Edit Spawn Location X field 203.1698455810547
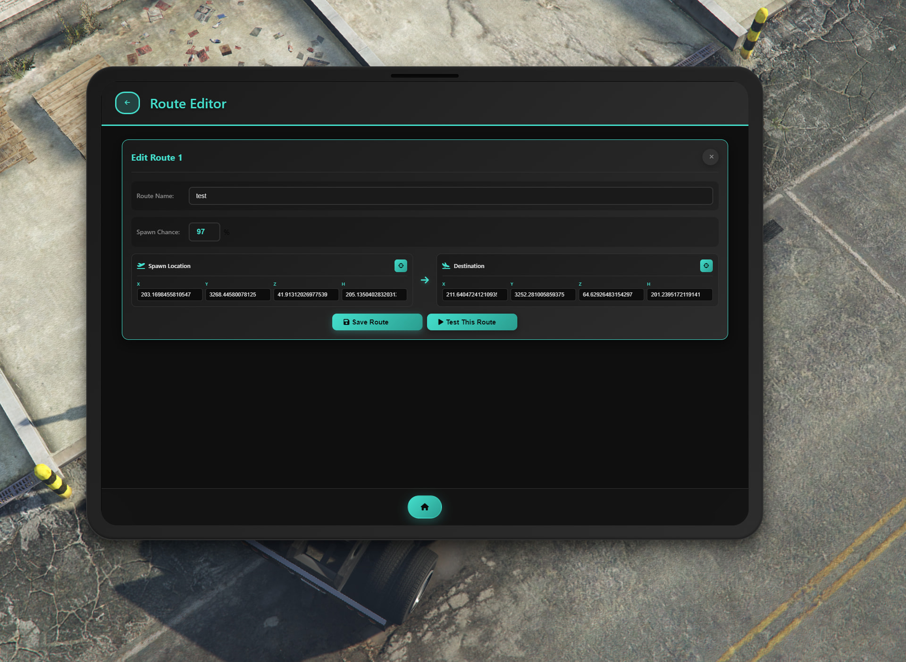906x662 pixels. 169,294
